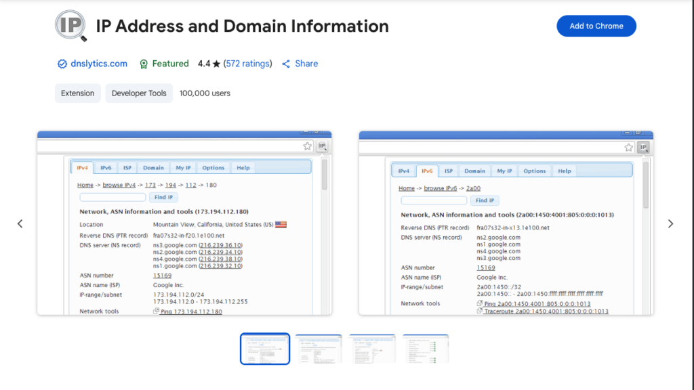Switch to the IPv6 tab
The height and width of the screenshot is (390, 694).
pyautogui.click(x=106, y=167)
